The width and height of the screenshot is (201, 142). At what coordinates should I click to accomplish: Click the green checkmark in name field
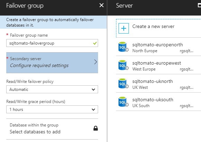coord(95,43)
